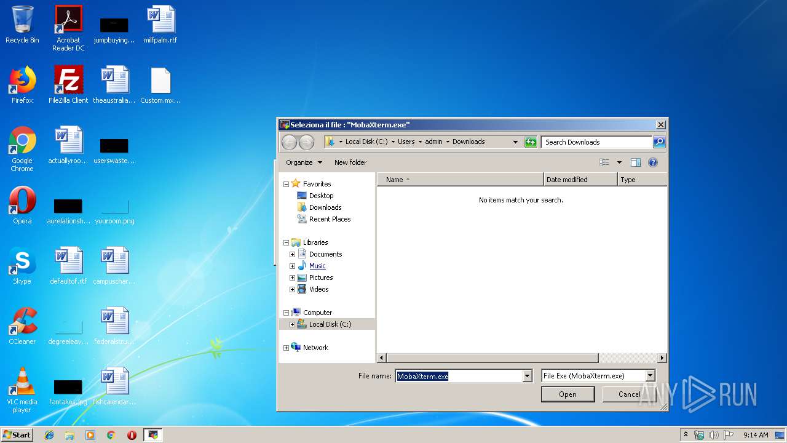Open the Organize dropdown menu
Viewport: 787px width, 443px height.
coord(304,162)
